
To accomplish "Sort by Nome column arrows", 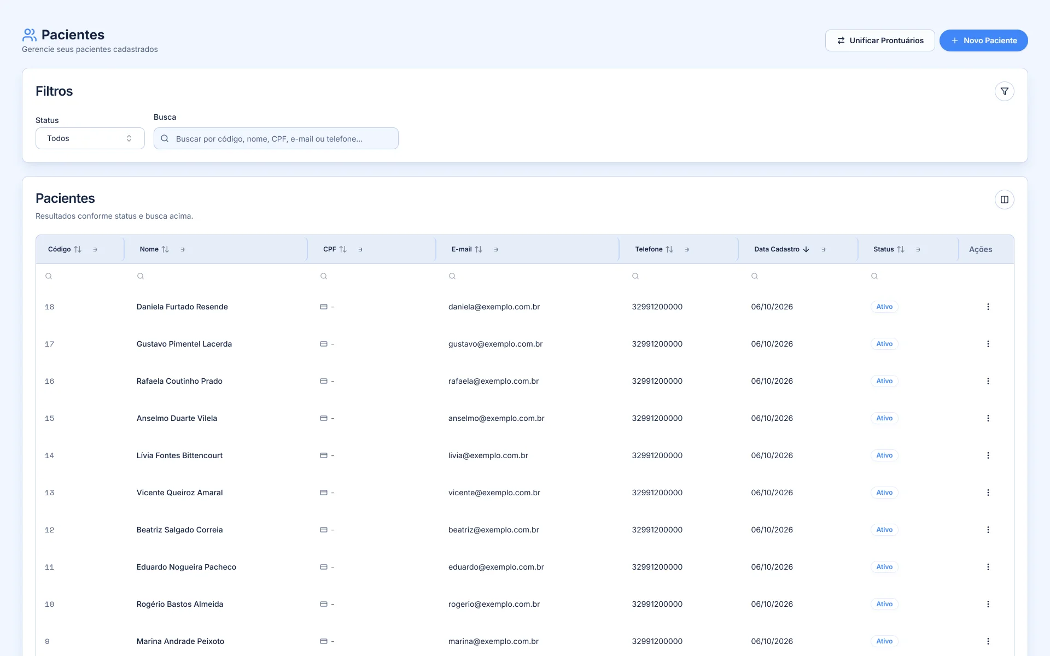I will [165, 249].
